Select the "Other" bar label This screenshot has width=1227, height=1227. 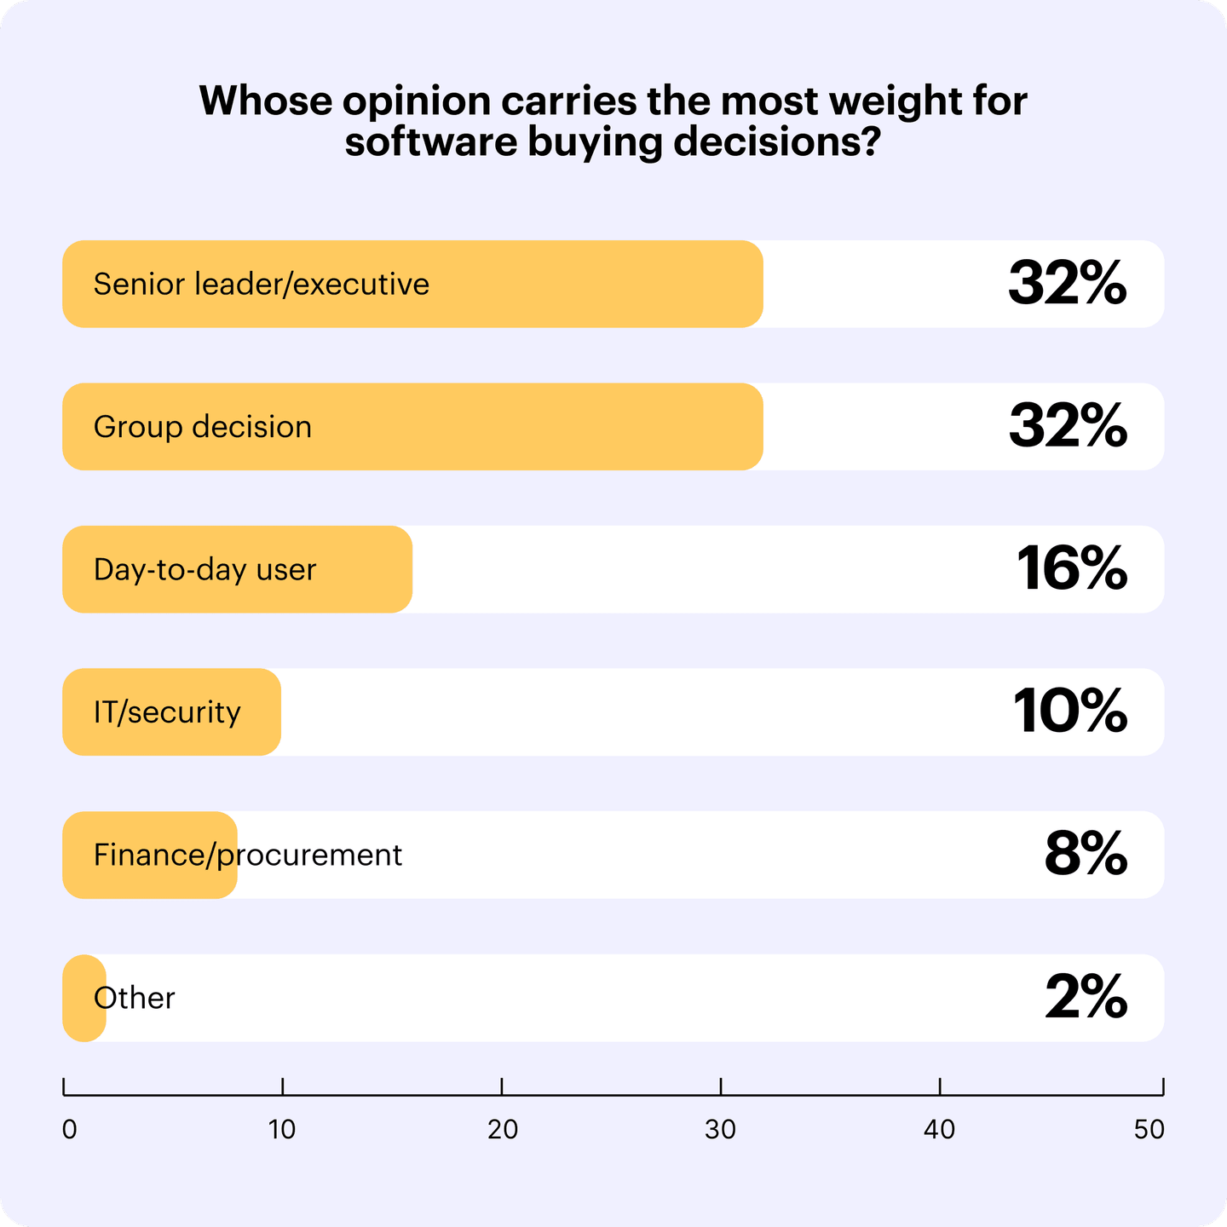point(135,998)
